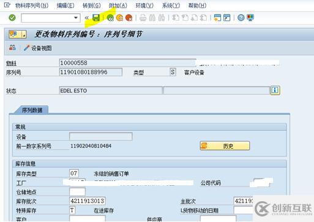This screenshot has width=314, height=222.
Task: Click the 前一数字系列号 label
Action: coord(34,146)
